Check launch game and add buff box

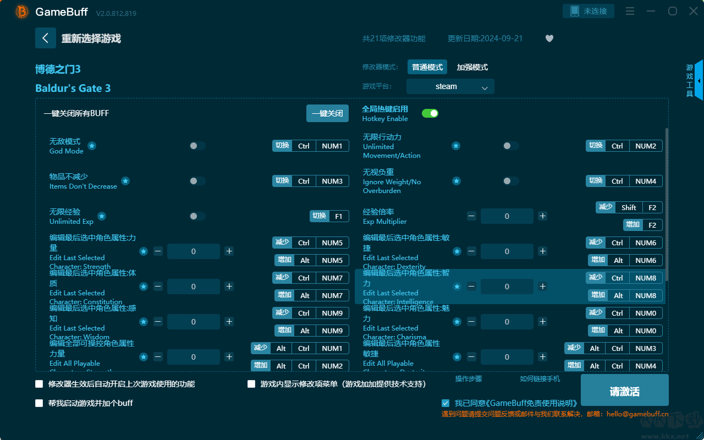(39, 403)
